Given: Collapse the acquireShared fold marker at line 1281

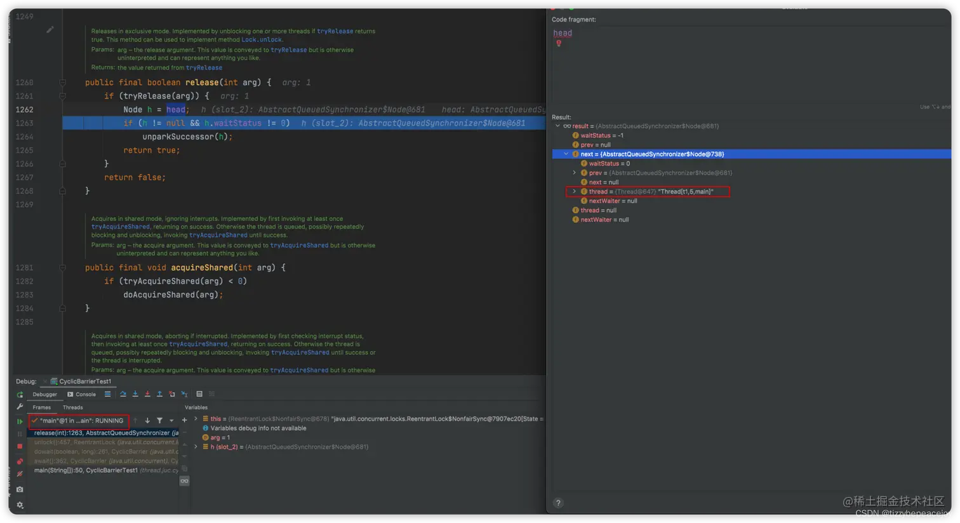Looking at the screenshot, I should [x=62, y=268].
